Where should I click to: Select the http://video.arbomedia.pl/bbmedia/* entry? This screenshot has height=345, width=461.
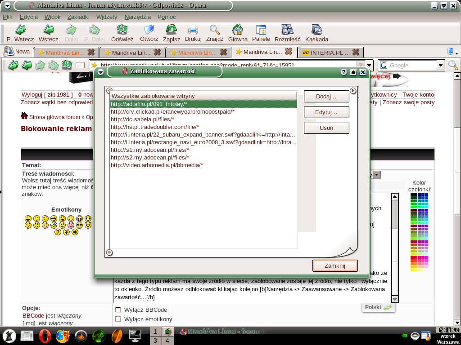tap(203, 165)
